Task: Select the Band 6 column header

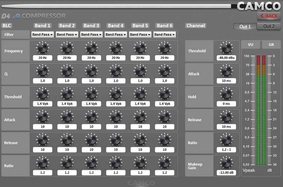Action: click(165, 26)
